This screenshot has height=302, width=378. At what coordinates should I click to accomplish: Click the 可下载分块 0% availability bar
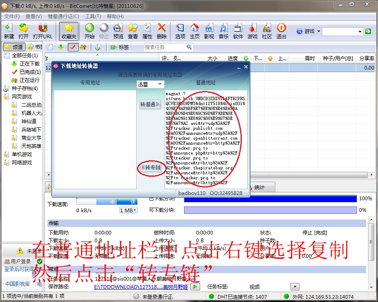pos(270,210)
